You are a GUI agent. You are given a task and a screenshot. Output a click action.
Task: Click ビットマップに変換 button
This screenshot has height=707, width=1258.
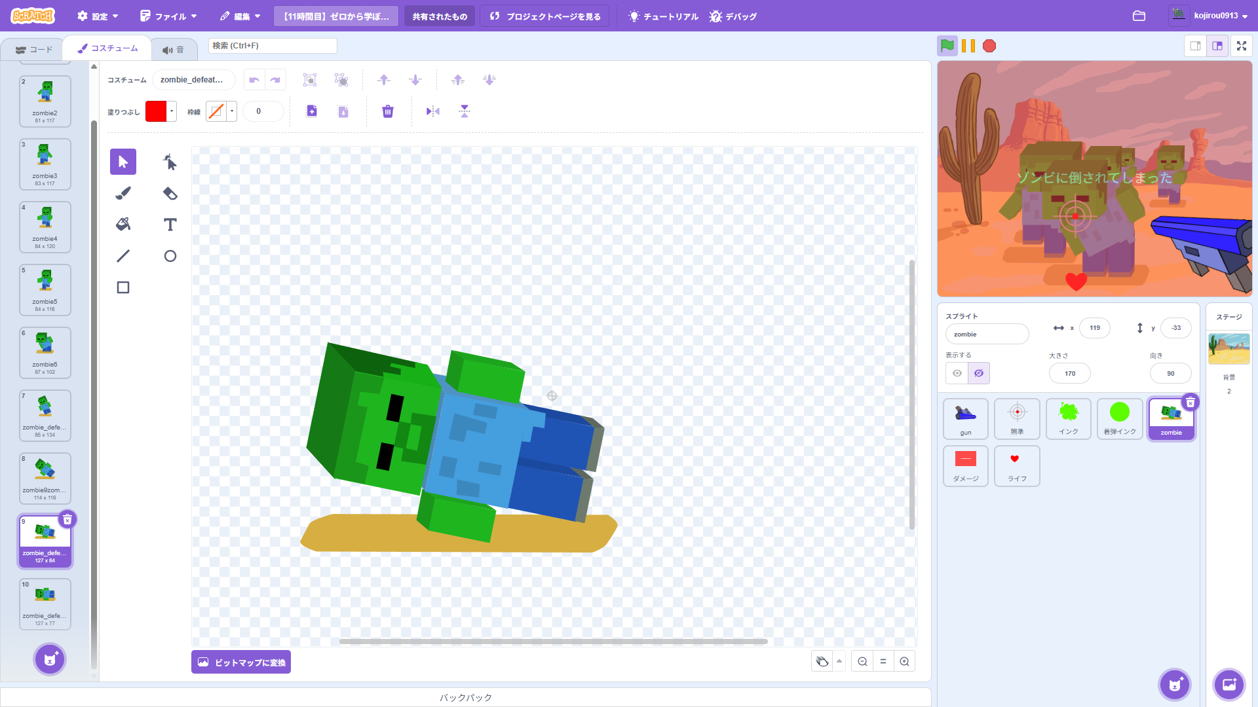pos(241,662)
